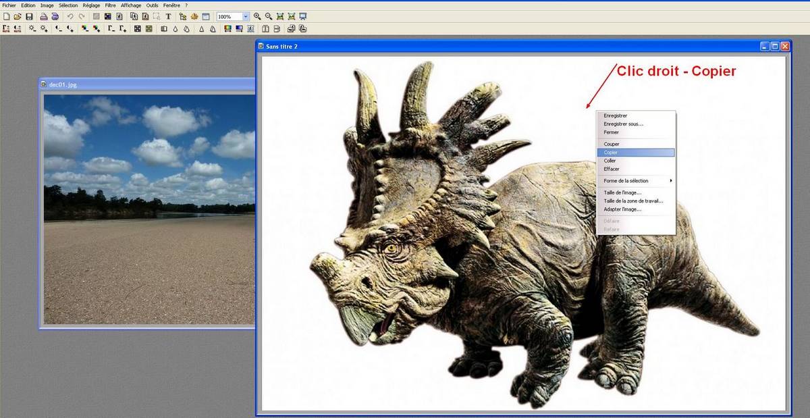Click the Open file folder icon

click(18, 16)
